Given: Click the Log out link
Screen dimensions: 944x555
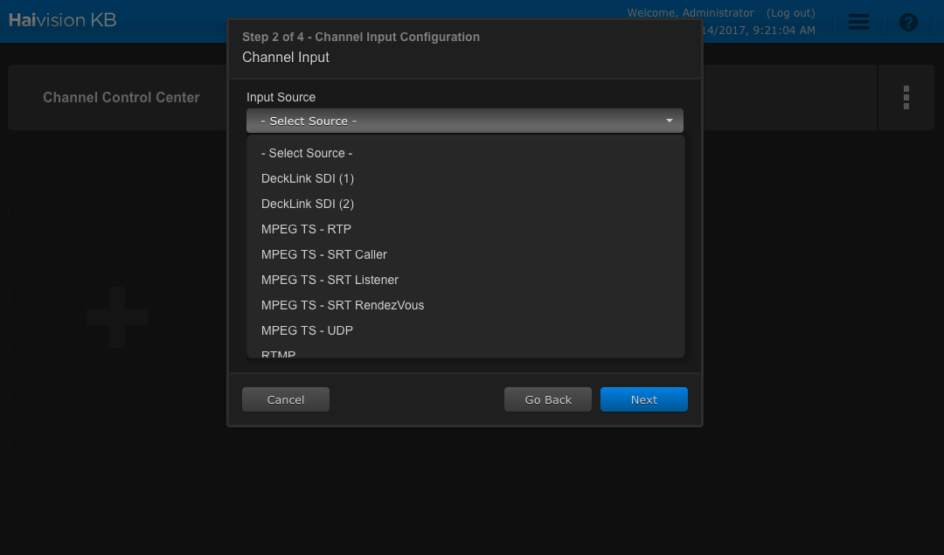Looking at the screenshot, I should 790,12.
